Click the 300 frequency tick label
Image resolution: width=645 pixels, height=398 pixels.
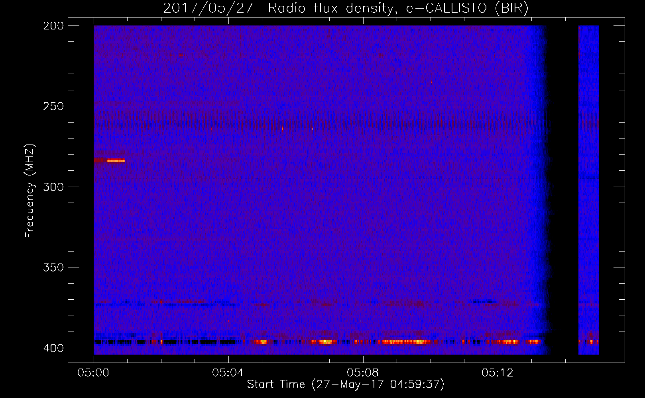[53, 187]
